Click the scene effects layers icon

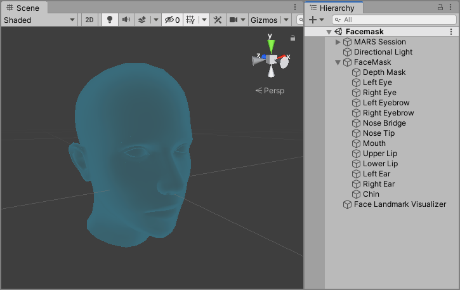pyautogui.click(x=142, y=20)
